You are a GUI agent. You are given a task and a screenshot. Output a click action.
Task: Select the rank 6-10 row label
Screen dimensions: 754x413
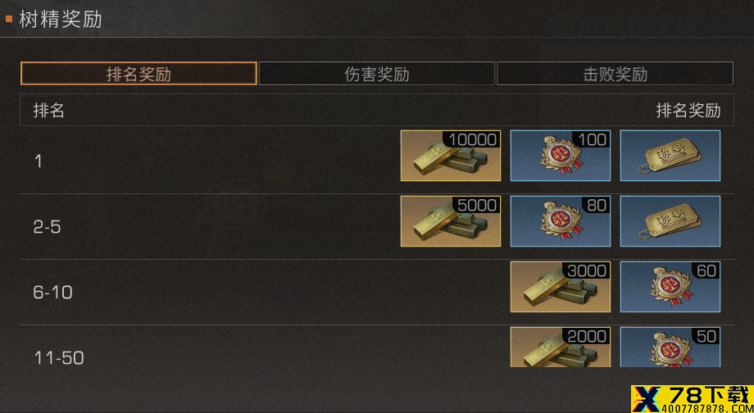(53, 292)
